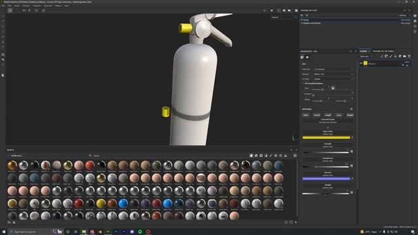Filter assets by materials sphere icon
Image resolution: width=418 pixels, height=235 pixels.
[251, 155]
